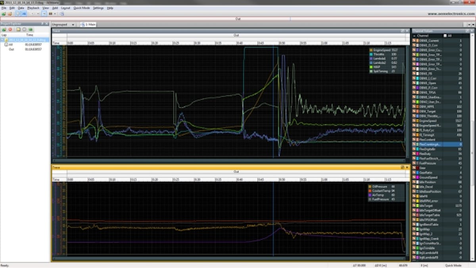Viewport: 476px width, 268px height.
Task: Switch to the 1: Main tab
Action: pyautogui.click(x=89, y=24)
